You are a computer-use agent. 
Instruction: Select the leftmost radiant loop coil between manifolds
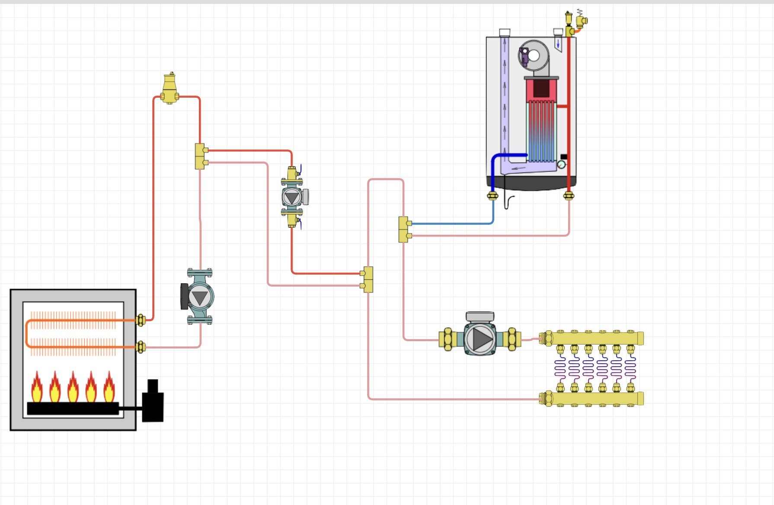click(560, 369)
